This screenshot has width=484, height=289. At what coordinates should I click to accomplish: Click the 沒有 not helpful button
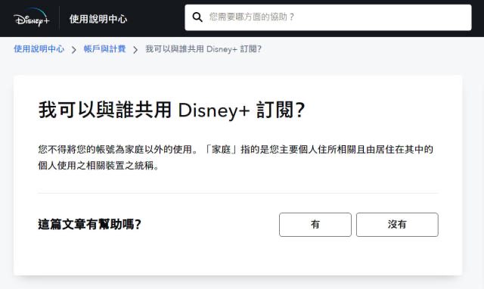point(397,225)
